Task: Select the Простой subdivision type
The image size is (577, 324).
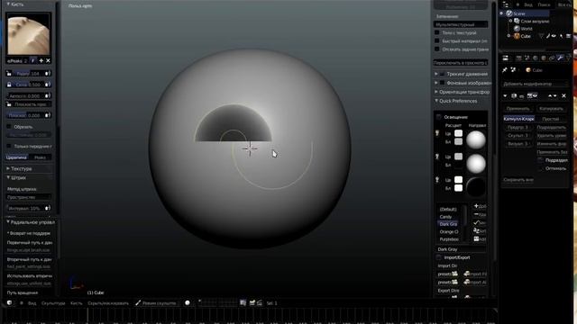Action: (551, 119)
